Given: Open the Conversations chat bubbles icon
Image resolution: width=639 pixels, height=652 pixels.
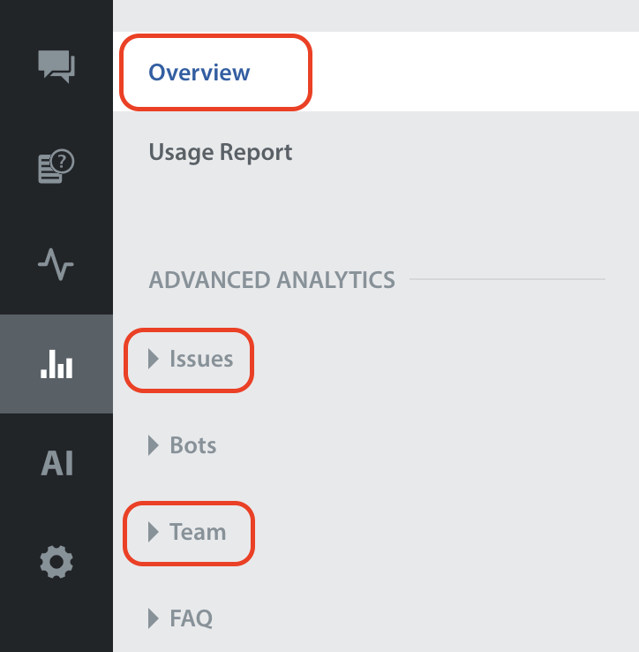Looking at the screenshot, I should tap(56, 66).
